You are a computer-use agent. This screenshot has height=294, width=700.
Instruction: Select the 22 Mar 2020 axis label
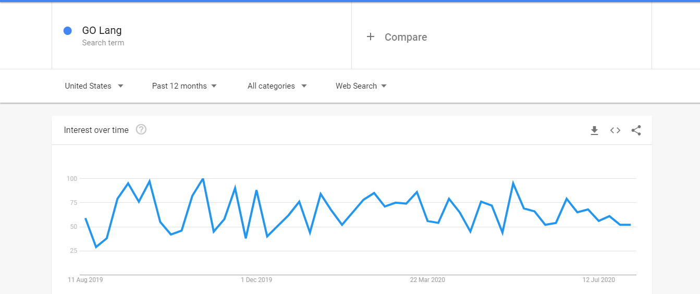coord(427,280)
